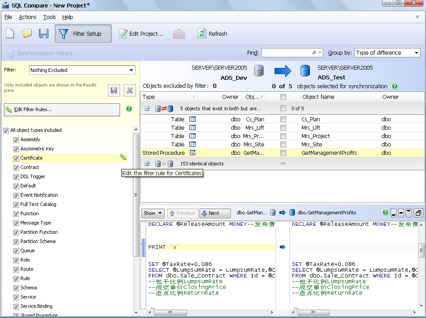
Task: Click the save filter floppy icon
Action: tap(114, 90)
